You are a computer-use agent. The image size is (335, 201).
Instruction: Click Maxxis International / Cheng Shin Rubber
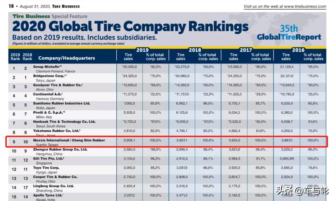tap(69, 140)
